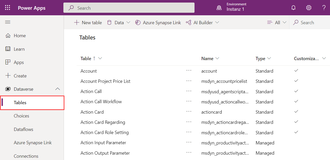Image resolution: width=330 pixels, height=160 pixels.
Task: Select Tables under Dataverse
Action: tap(32, 103)
